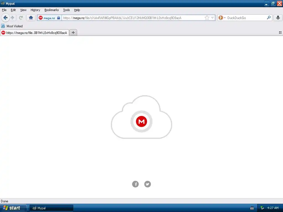Viewport: 283px width, 212px height.
Task: Minimize the Mypal window
Action: pos(267,3)
